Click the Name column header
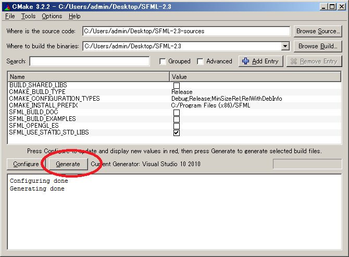The height and width of the screenshot is (257, 349). pos(89,77)
